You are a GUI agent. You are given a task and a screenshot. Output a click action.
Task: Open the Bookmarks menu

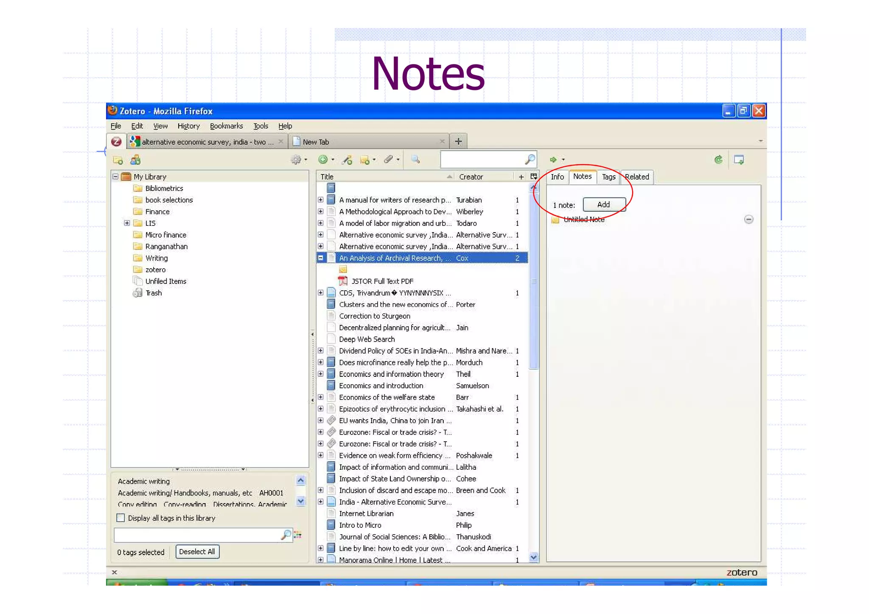point(226,126)
